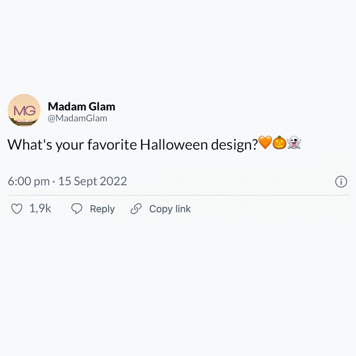Click the word What's starting the tweet
356x356 pixels.
point(30,144)
